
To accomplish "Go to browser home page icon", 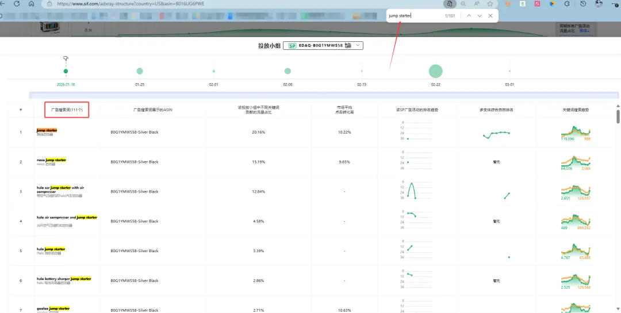I will [31, 4].
